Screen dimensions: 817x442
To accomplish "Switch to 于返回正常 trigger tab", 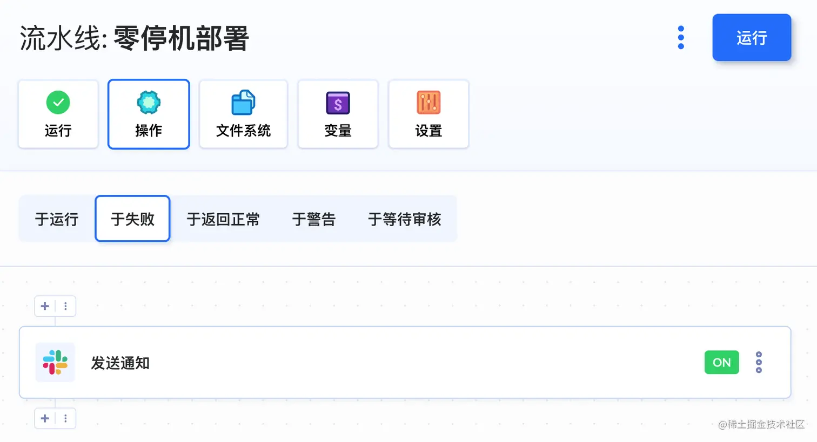I will pyautogui.click(x=223, y=219).
